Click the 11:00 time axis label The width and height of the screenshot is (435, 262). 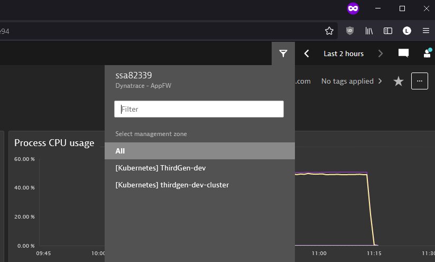(319, 253)
